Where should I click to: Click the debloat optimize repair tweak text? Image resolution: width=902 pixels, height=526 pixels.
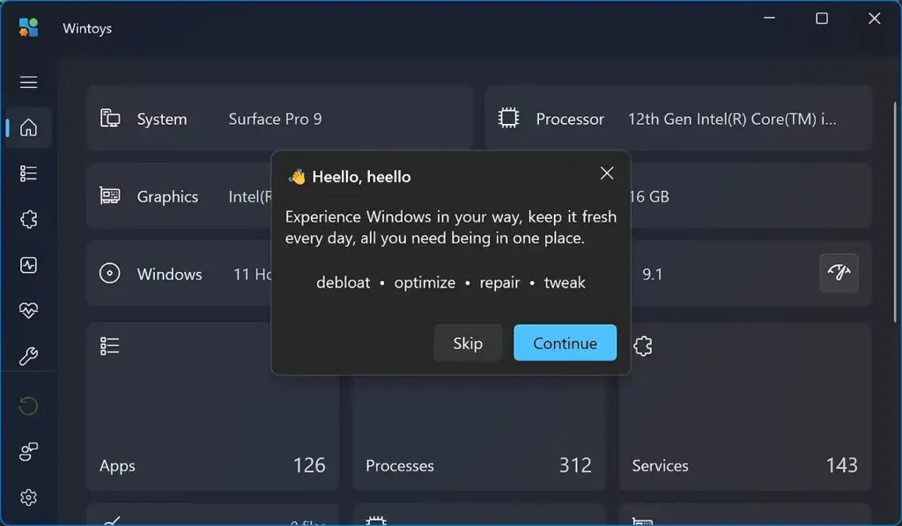click(450, 282)
